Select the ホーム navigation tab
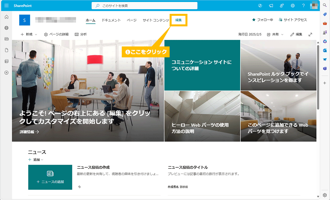330x200 pixels. coord(90,20)
